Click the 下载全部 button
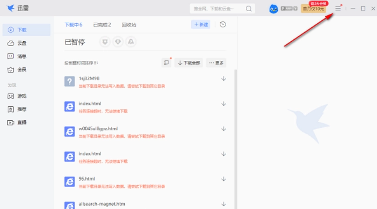 pyautogui.click(x=188, y=63)
